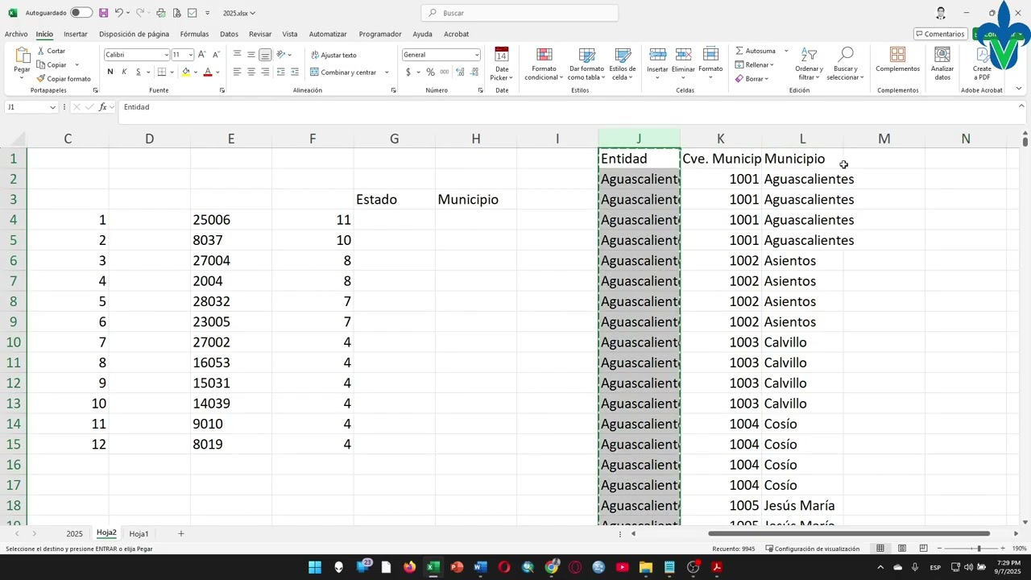Click the Buscar search box

520,13
